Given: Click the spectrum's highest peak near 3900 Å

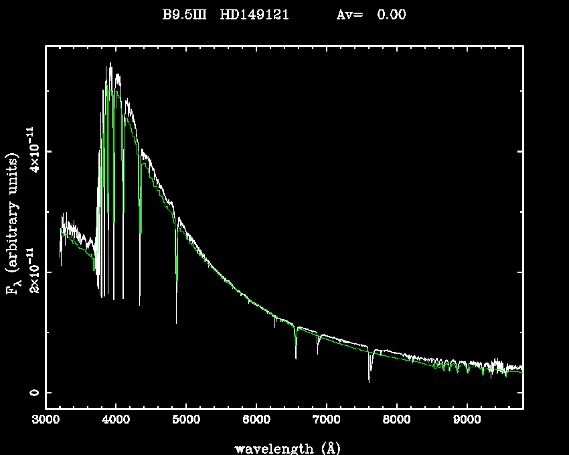Looking at the screenshot, I should pyautogui.click(x=110, y=64).
